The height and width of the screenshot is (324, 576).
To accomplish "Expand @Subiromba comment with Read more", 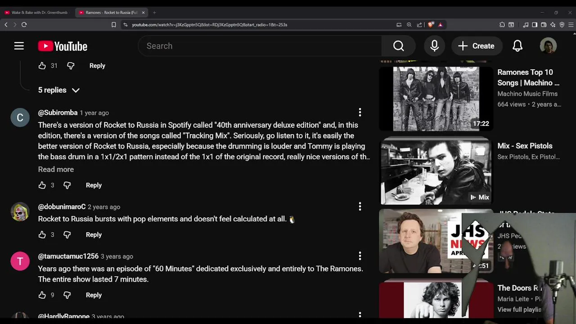I will (56, 170).
